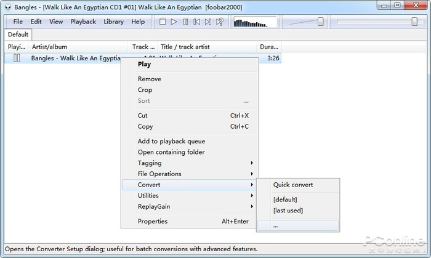This screenshot has height=258, width=431.
Task: Click Open containing folder
Action: point(190,152)
